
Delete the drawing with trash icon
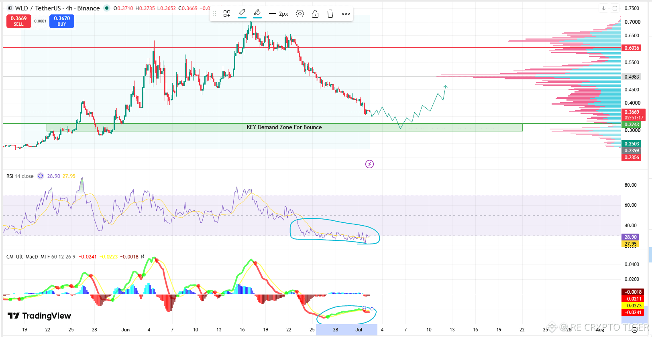coord(330,14)
